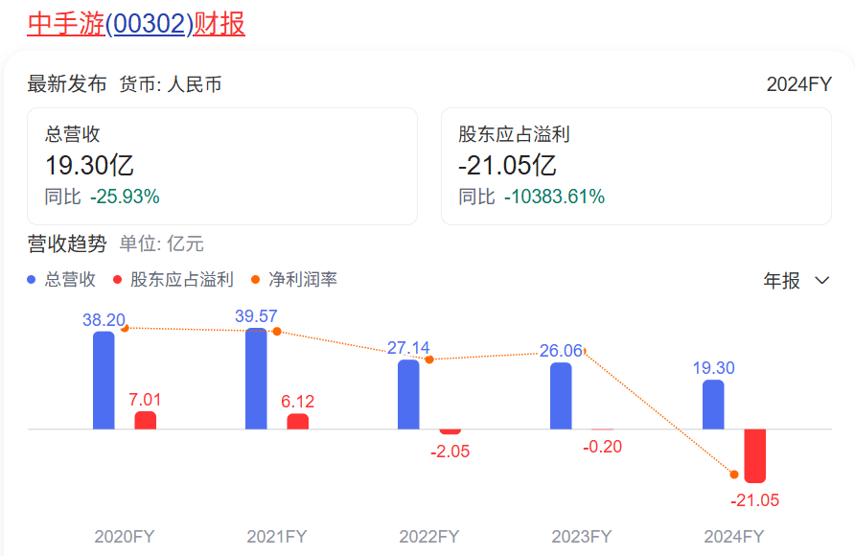Click the 2024FY orange margin point
Viewport: 855px width, 556px height.
tap(734, 475)
